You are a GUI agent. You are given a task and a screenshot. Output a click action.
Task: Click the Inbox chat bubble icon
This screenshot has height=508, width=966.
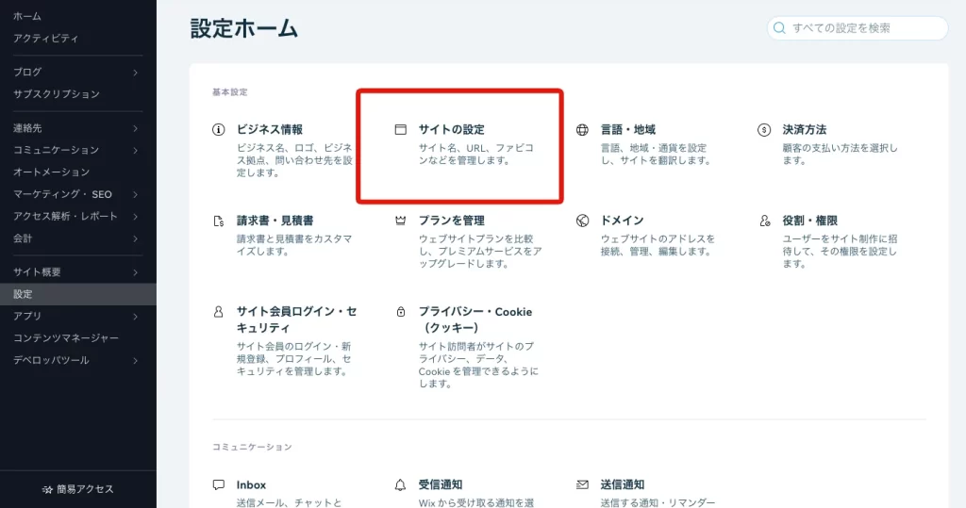pyautogui.click(x=218, y=485)
